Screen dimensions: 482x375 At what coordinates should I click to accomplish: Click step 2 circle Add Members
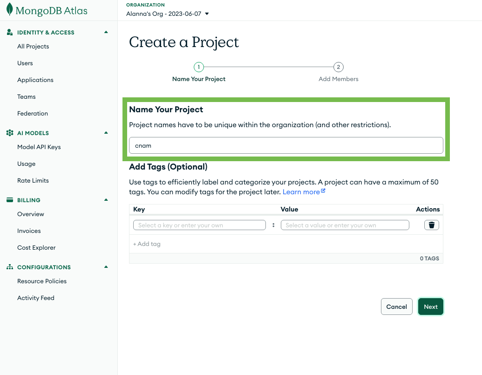pos(339,67)
